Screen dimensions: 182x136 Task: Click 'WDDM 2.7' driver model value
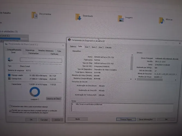point(158,77)
